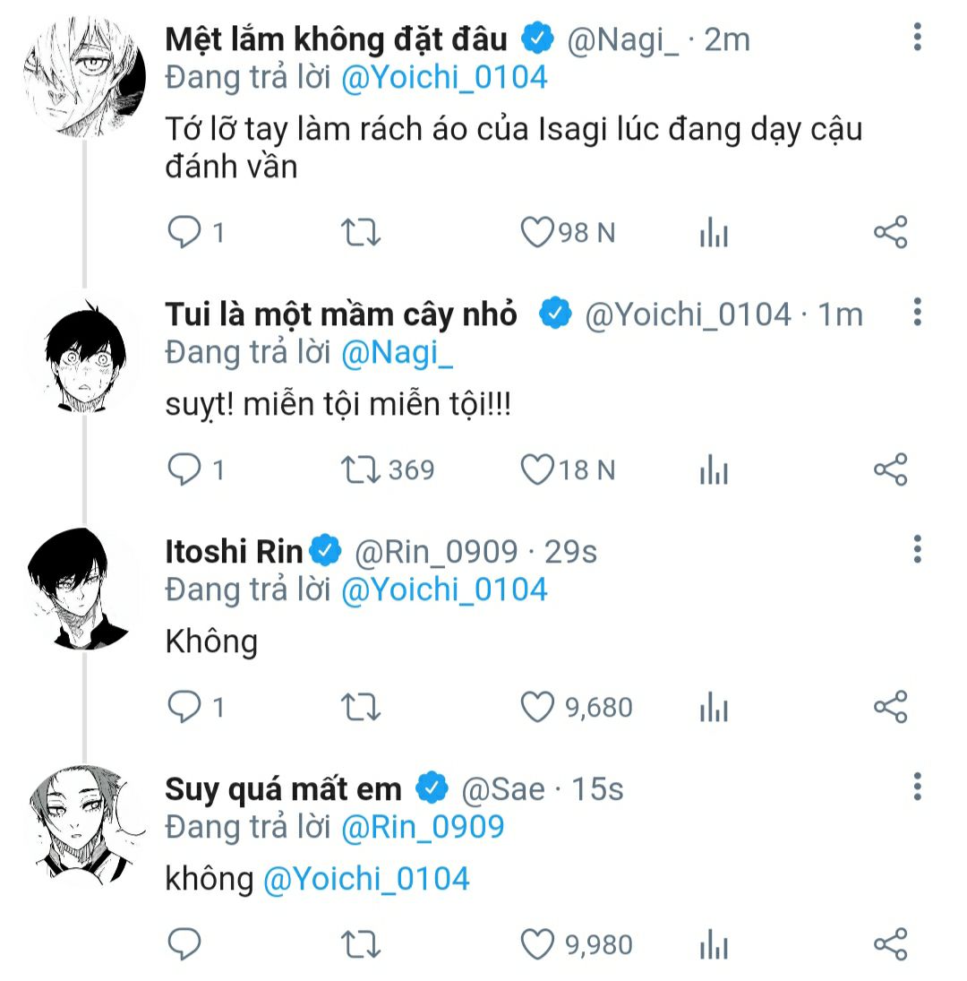Share Nagi's tweet
The width and height of the screenshot is (967, 981).
coord(890,233)
